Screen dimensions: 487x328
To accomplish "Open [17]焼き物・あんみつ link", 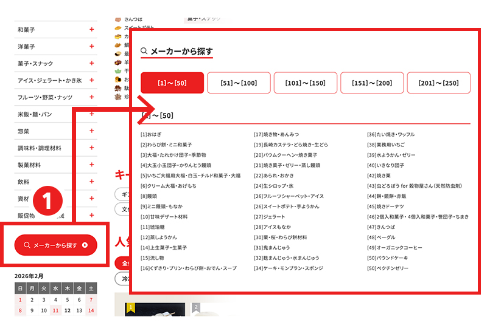I will [276, 134].
